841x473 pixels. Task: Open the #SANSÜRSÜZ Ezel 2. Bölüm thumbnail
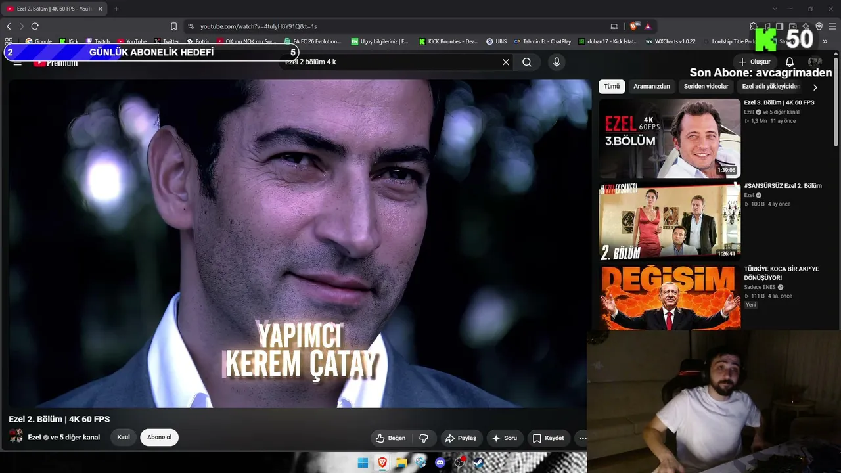tap(670, 221)
